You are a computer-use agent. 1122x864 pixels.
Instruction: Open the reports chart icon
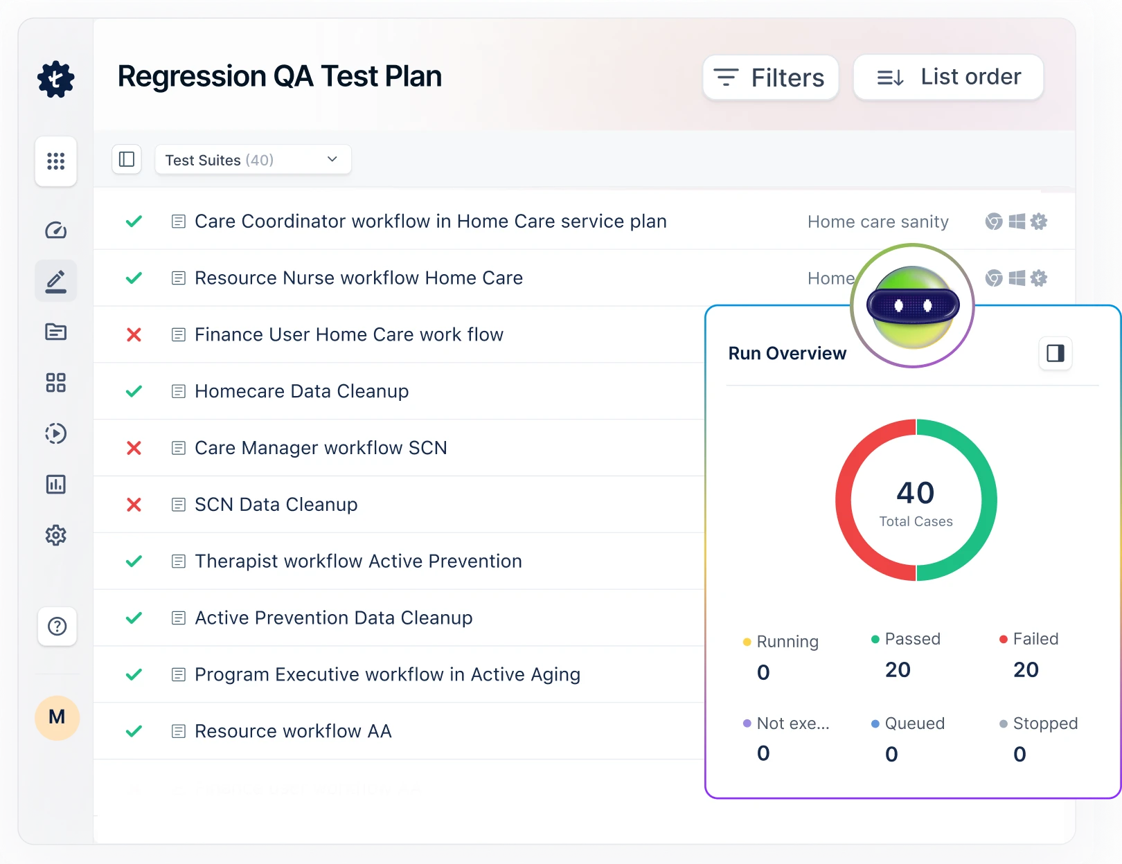(55, 484)
